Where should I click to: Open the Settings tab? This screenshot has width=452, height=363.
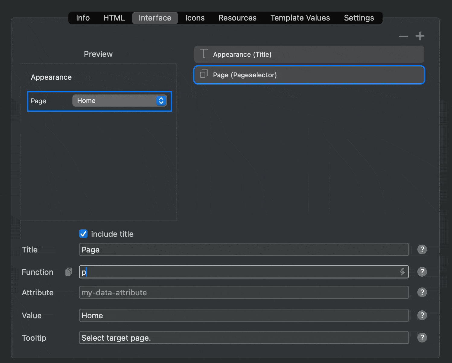coord(359,18)
